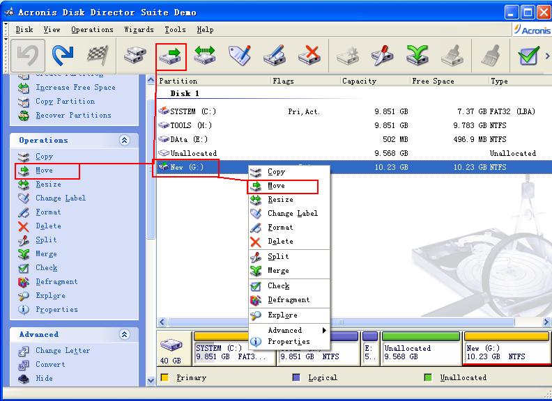Choose Explore from context menu

289,315
